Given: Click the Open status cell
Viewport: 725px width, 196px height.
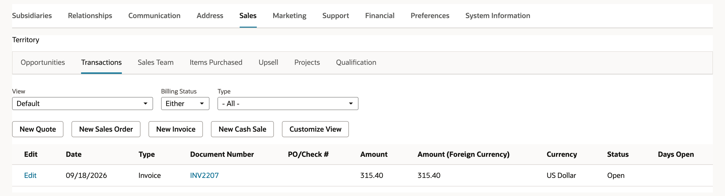Looking at the screenshot, I should pyautogui.click(x=616, y=175).
